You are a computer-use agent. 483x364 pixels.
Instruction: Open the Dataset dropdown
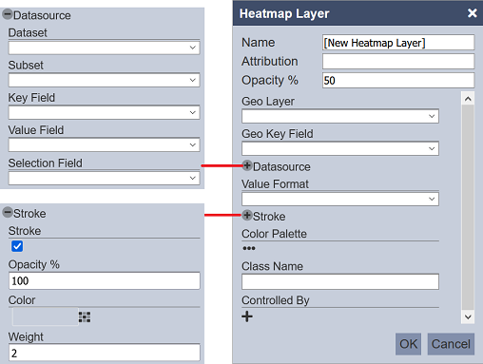[x=104, y=48]
